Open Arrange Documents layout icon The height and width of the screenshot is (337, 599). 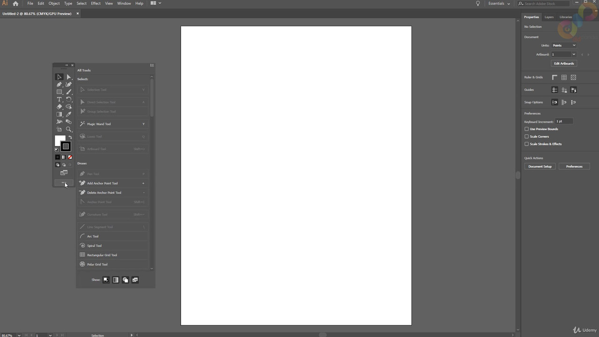point(155,3)
